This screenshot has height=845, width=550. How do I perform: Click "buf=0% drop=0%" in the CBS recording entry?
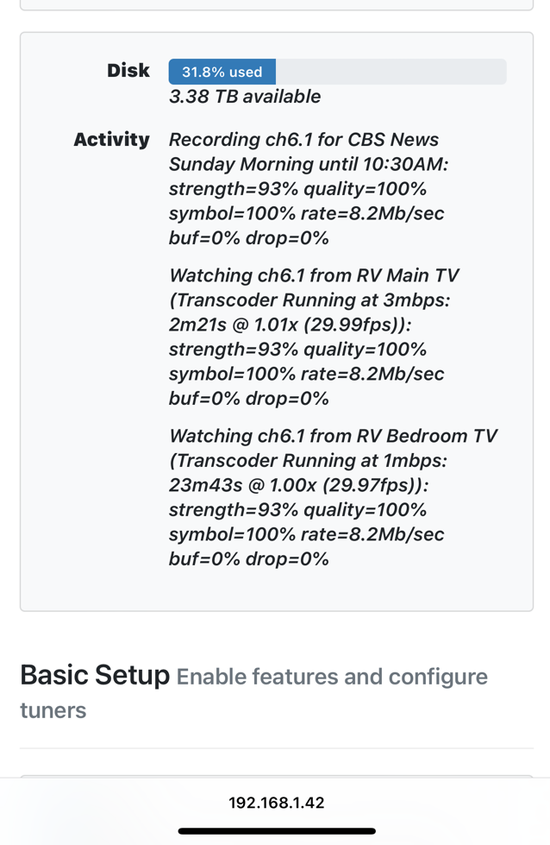point(249,238)
